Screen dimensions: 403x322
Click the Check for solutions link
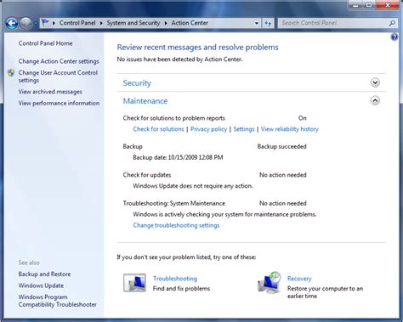[x=158, y=129]
